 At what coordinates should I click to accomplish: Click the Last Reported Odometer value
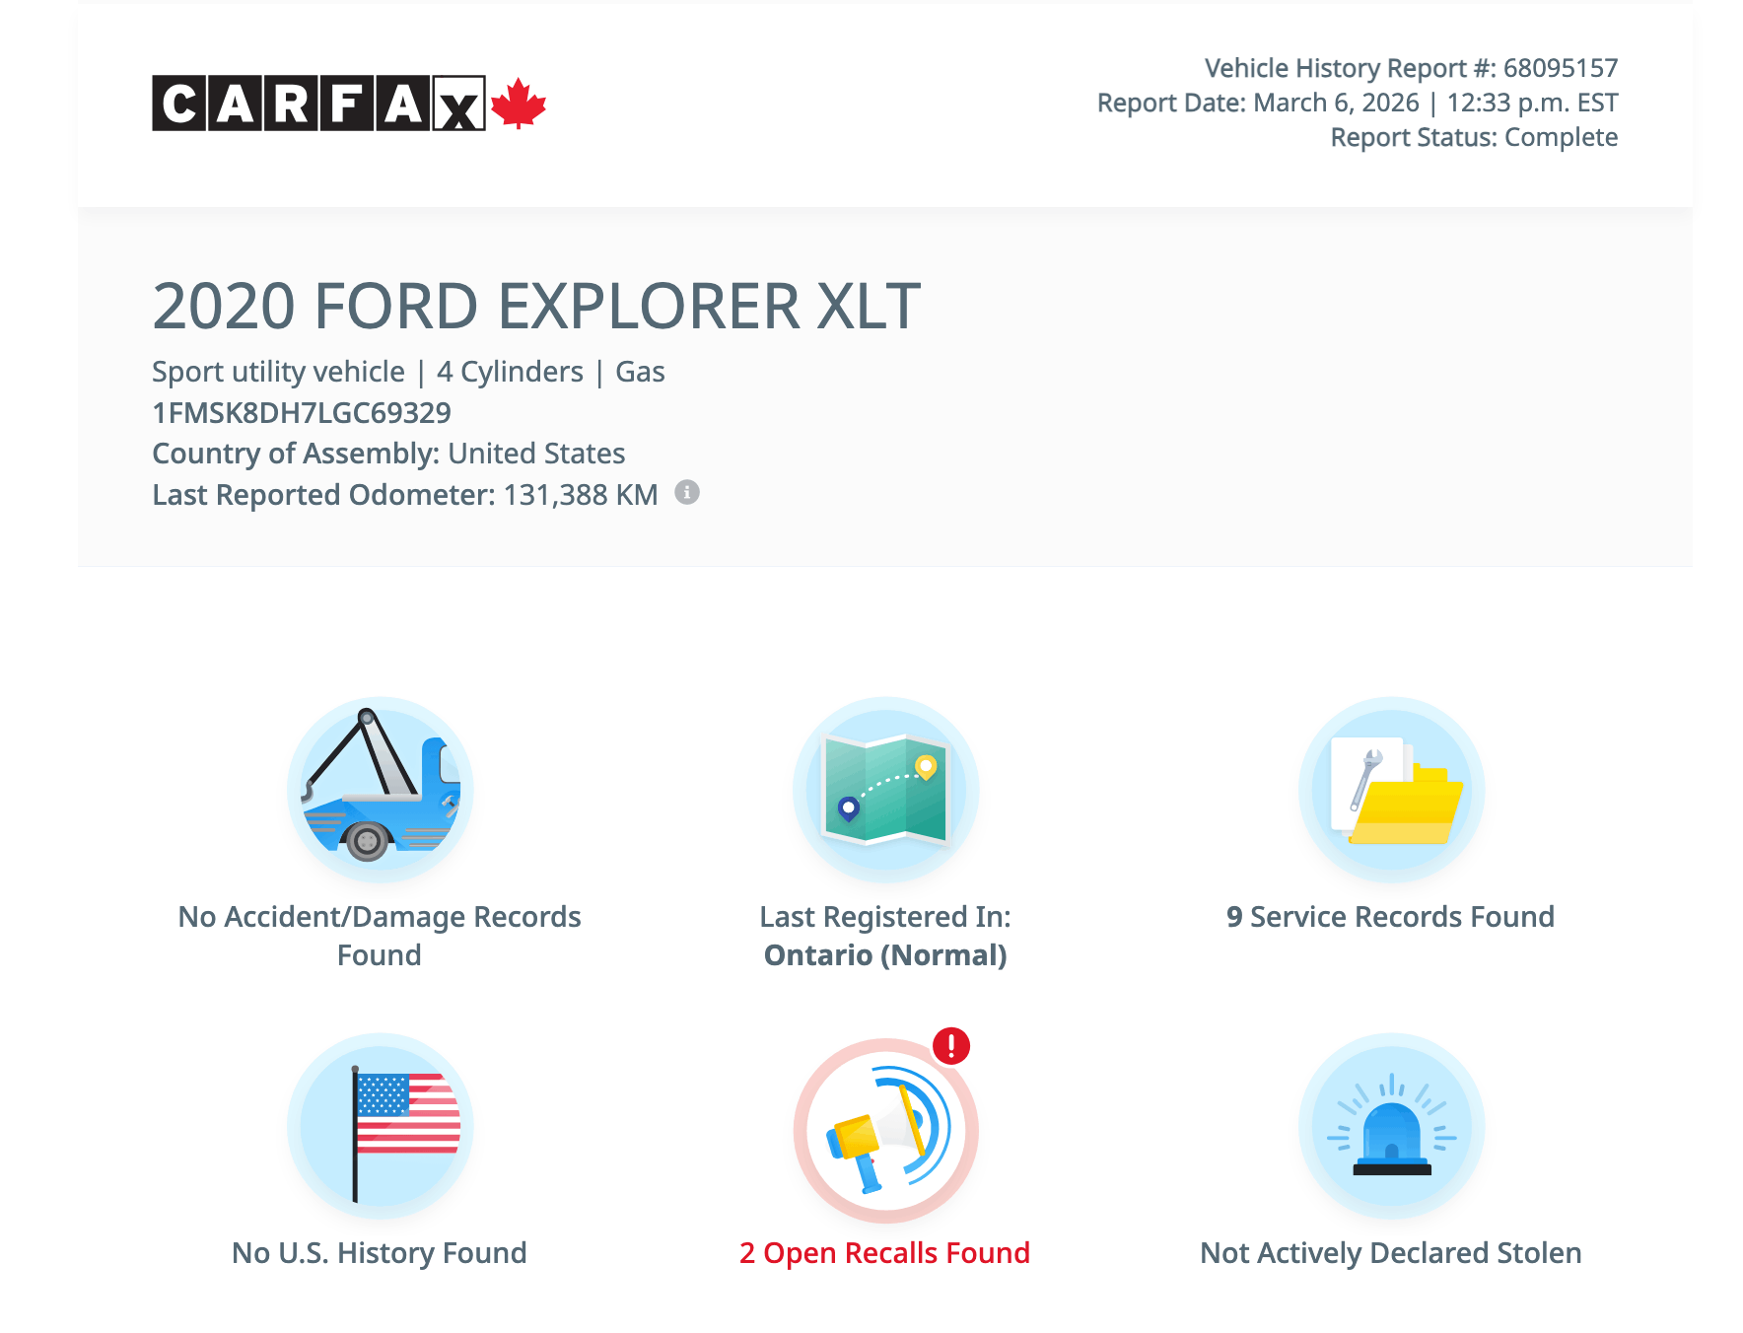580,495
